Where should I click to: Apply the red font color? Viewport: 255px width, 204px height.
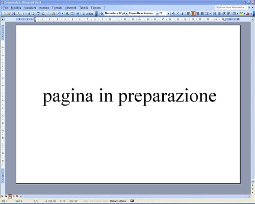click(248, 13)
